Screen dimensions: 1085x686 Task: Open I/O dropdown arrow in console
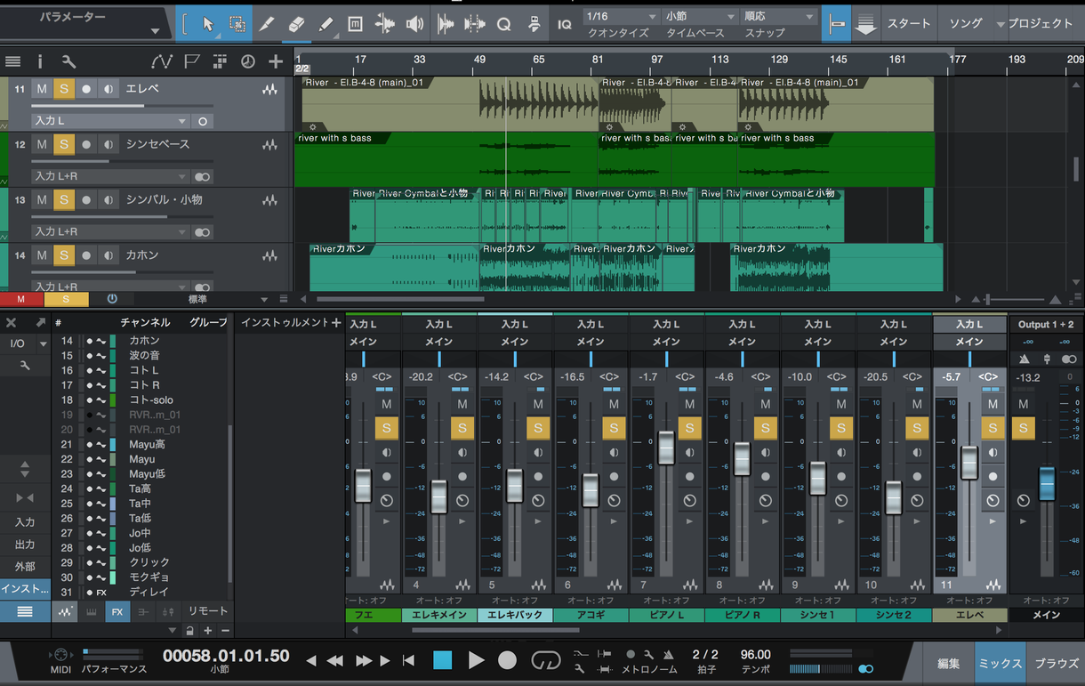pos(43,343)
